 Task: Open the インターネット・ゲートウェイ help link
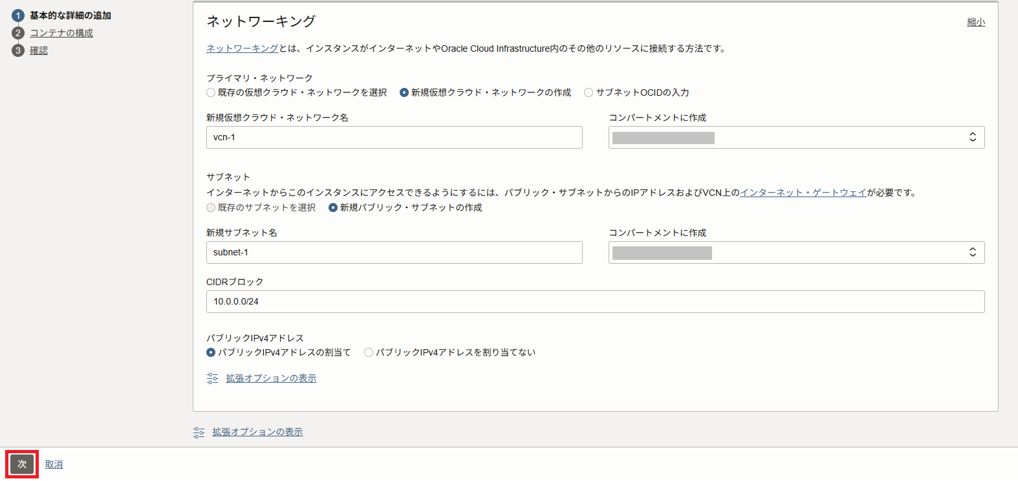click(x=803, y=193)
